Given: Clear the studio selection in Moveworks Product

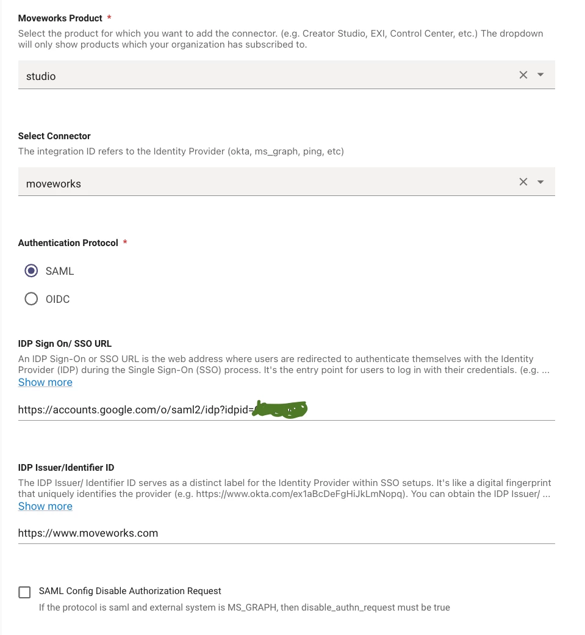Looking at the screenshot, I should 523,75.
